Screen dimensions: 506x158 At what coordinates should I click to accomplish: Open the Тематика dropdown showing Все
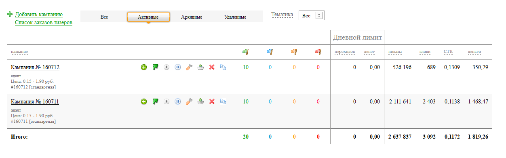pyautogui.click(x=312, y=15)
